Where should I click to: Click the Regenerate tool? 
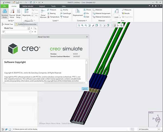tap(27, 12)
